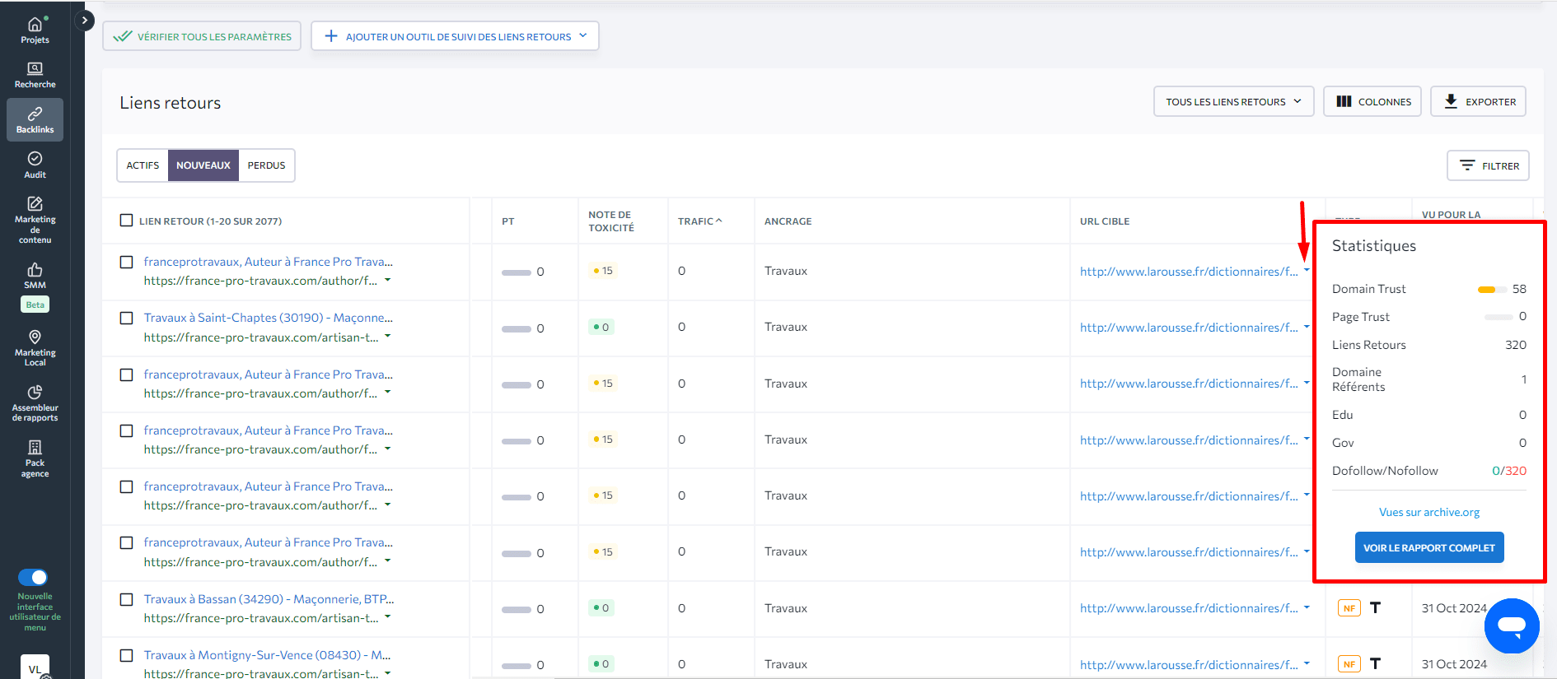The width and height of the screenshot is (1557, 679).
Task: Expand Saint-Chaptes artisan URL arrow
Action: pos(388,336)
